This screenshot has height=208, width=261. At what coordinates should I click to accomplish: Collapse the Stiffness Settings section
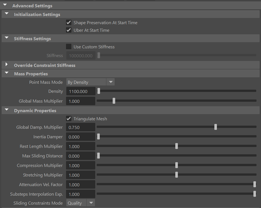point(6,38)
